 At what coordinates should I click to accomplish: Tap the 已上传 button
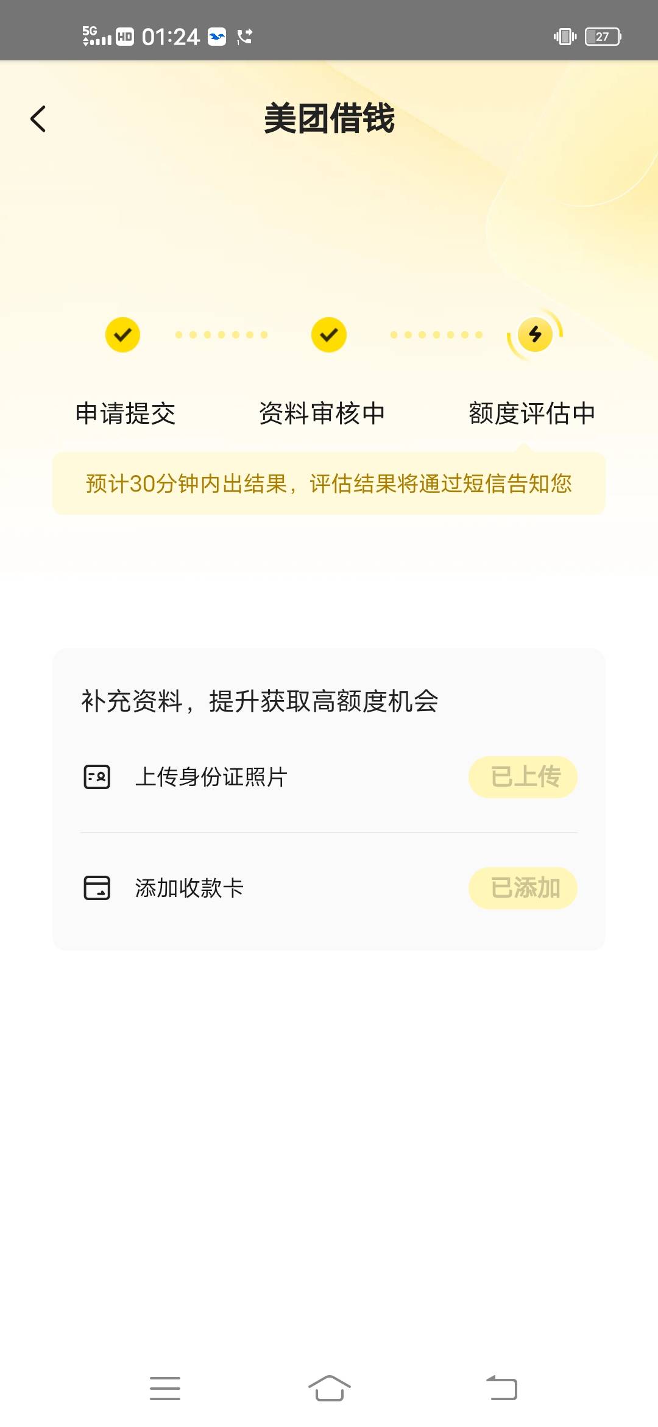coord(523,777)
